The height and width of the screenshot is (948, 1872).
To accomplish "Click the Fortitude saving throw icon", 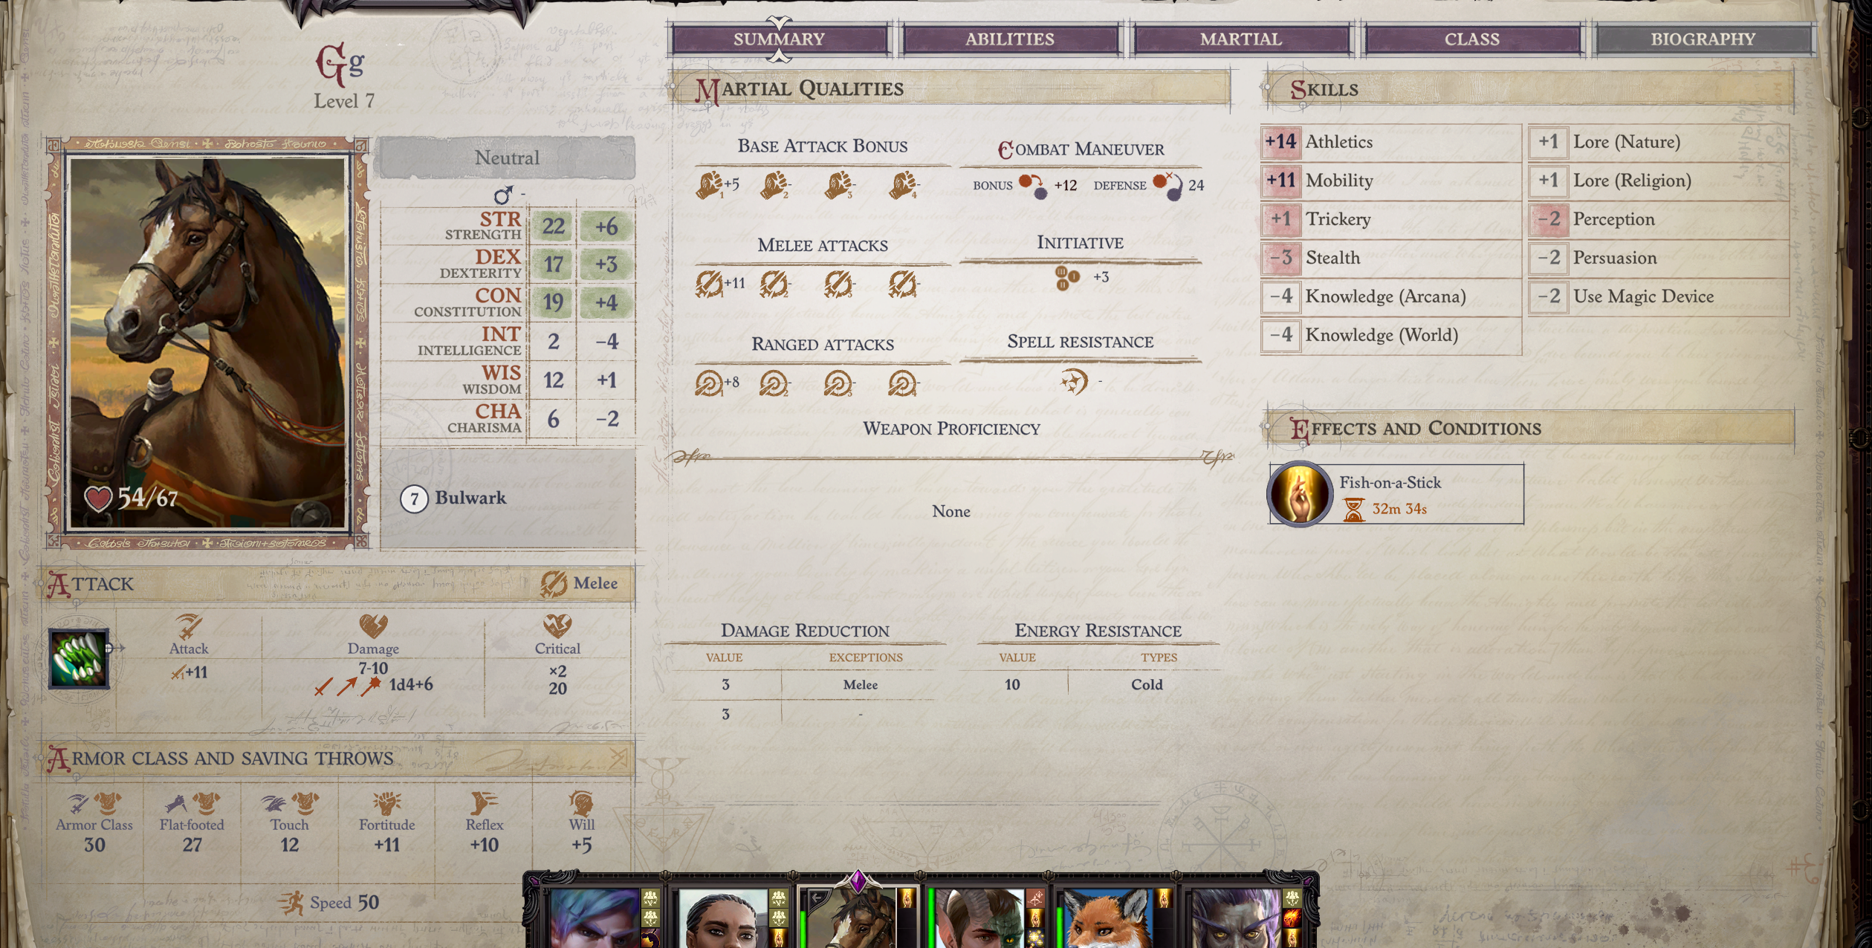I will tap(386, 803).
